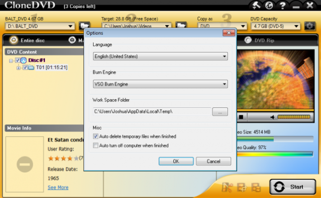Screen dimensions: 321x198
Task: Uncheck the Disc#1 checkbox
Action: tap(17, 60)
